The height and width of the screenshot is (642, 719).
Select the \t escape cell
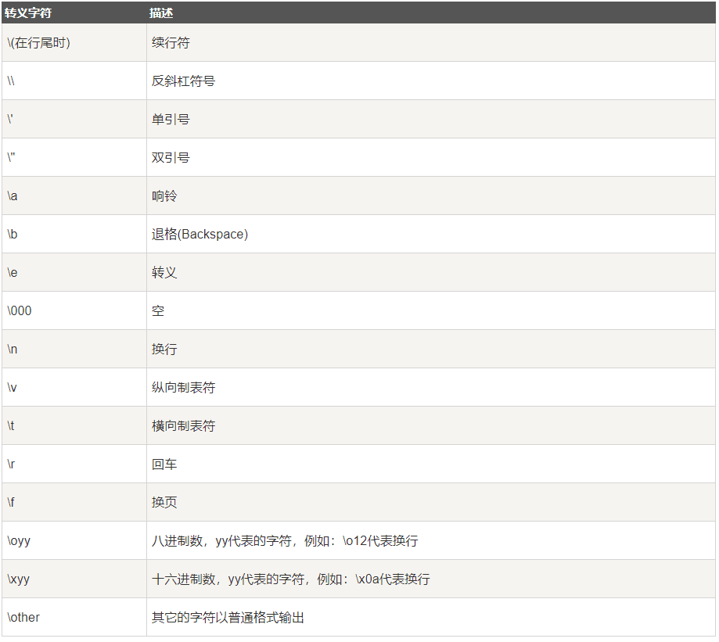[x=74, y=425]
